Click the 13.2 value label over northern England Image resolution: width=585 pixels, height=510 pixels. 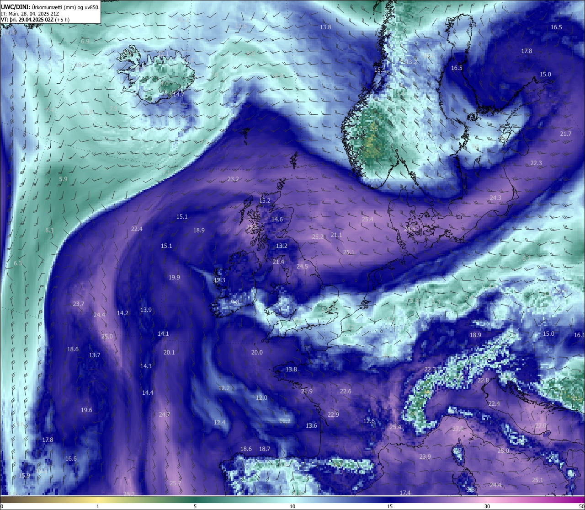point(282,246)
